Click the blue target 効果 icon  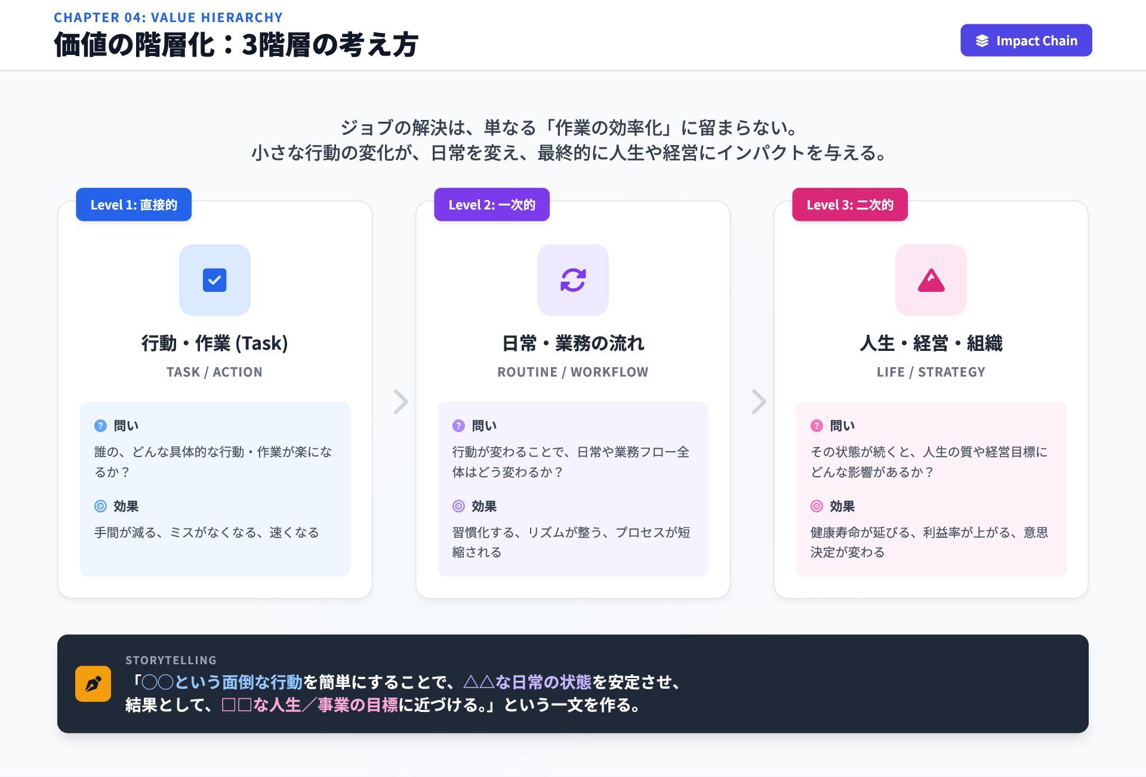[x=100, y=506]
